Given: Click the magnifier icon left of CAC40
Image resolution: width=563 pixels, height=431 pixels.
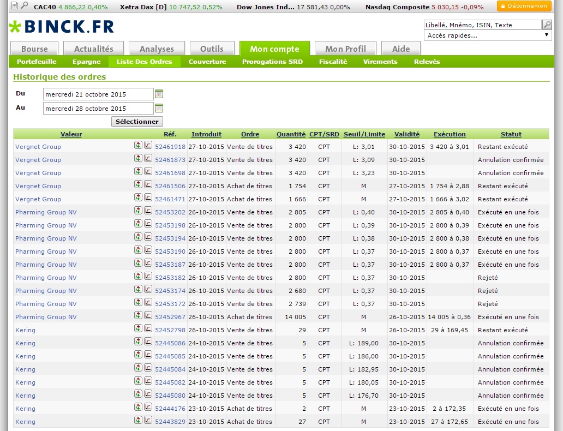Looking at the screenshot, I should pos(25,5).
